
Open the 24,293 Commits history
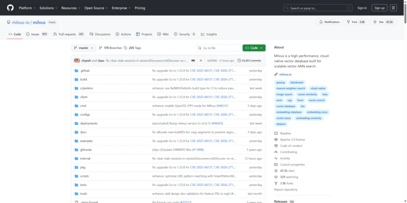pyautogui.click(x=249, y=61)
